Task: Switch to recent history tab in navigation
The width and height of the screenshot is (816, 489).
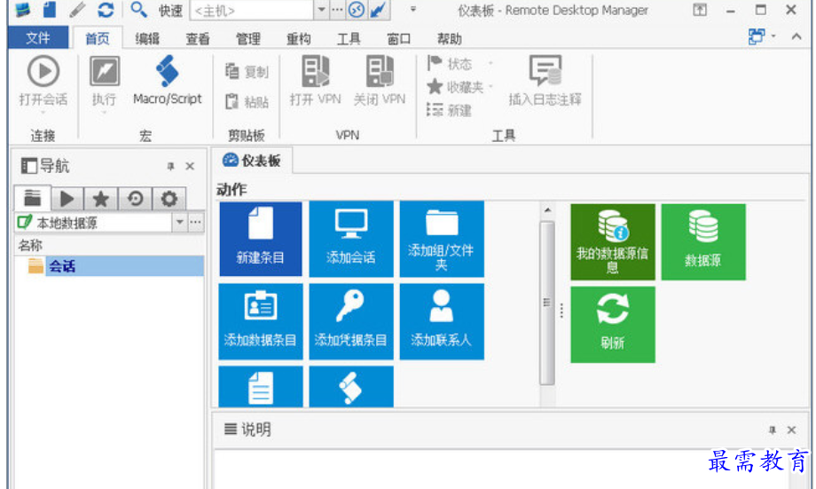Action: (x=136, y=199)
